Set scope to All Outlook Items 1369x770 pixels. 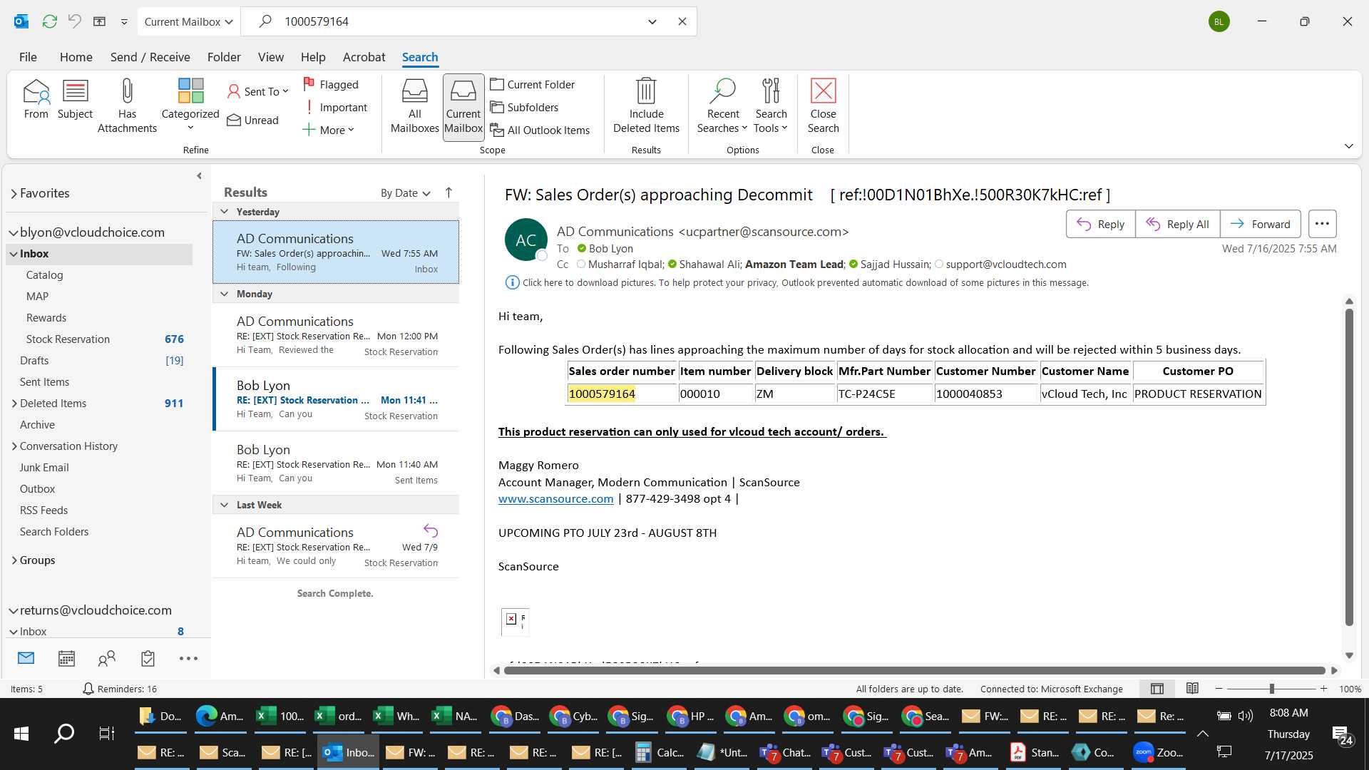pyautogui.click(x=540, y=130)
